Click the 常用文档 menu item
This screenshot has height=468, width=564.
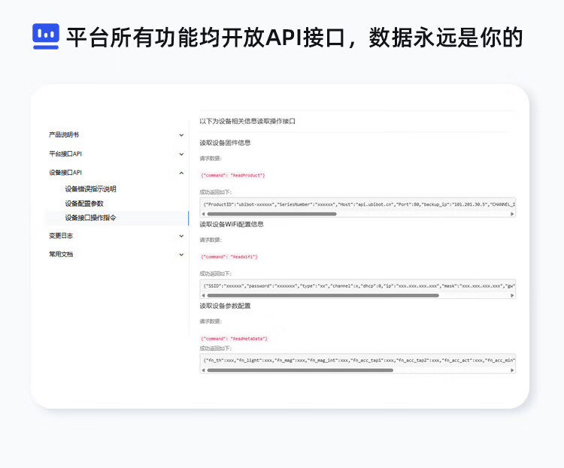click(x=61, y=255)
